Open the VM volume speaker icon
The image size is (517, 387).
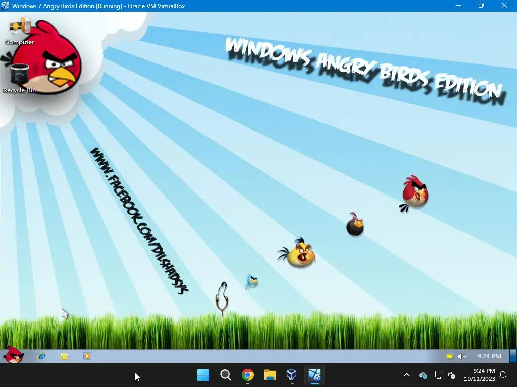pyautogui.click(x=461, y=356)
